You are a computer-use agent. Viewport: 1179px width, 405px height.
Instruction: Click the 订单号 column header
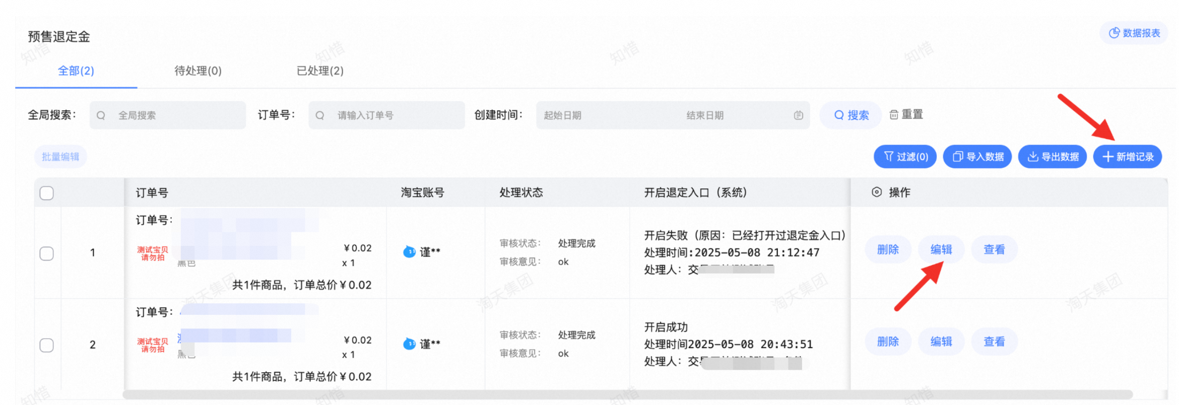click(x=152, y=192)
